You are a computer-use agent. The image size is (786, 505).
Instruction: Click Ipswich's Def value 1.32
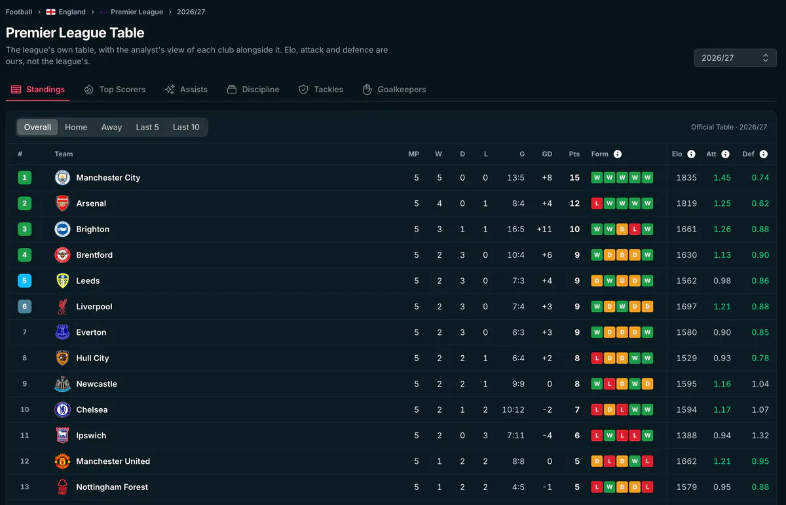[x=760, y=436]
